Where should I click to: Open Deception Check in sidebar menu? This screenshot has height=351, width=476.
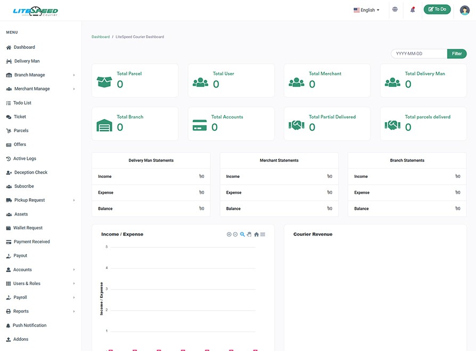coord(30,173)
